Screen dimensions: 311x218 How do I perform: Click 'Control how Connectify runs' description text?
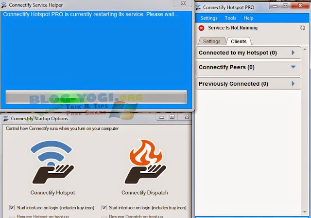pyautogui.click(x=62, y=128)
